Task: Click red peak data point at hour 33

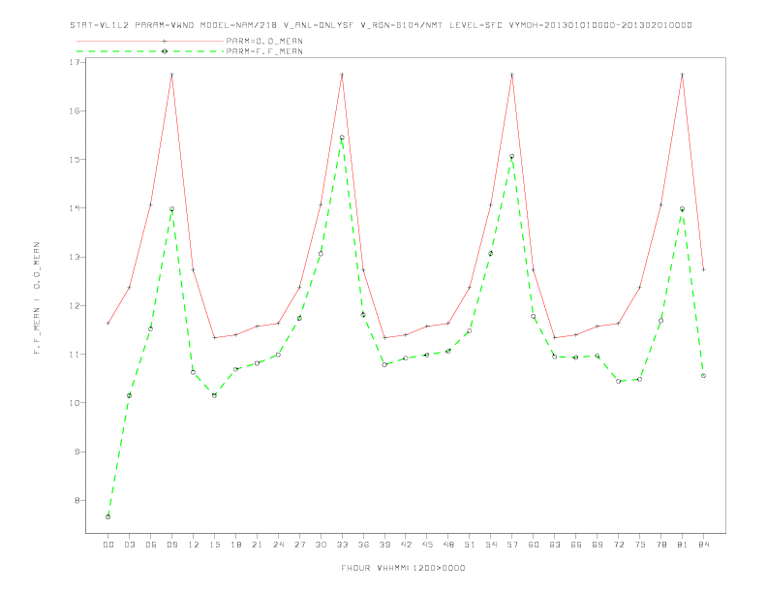Action: pos(342,75)
